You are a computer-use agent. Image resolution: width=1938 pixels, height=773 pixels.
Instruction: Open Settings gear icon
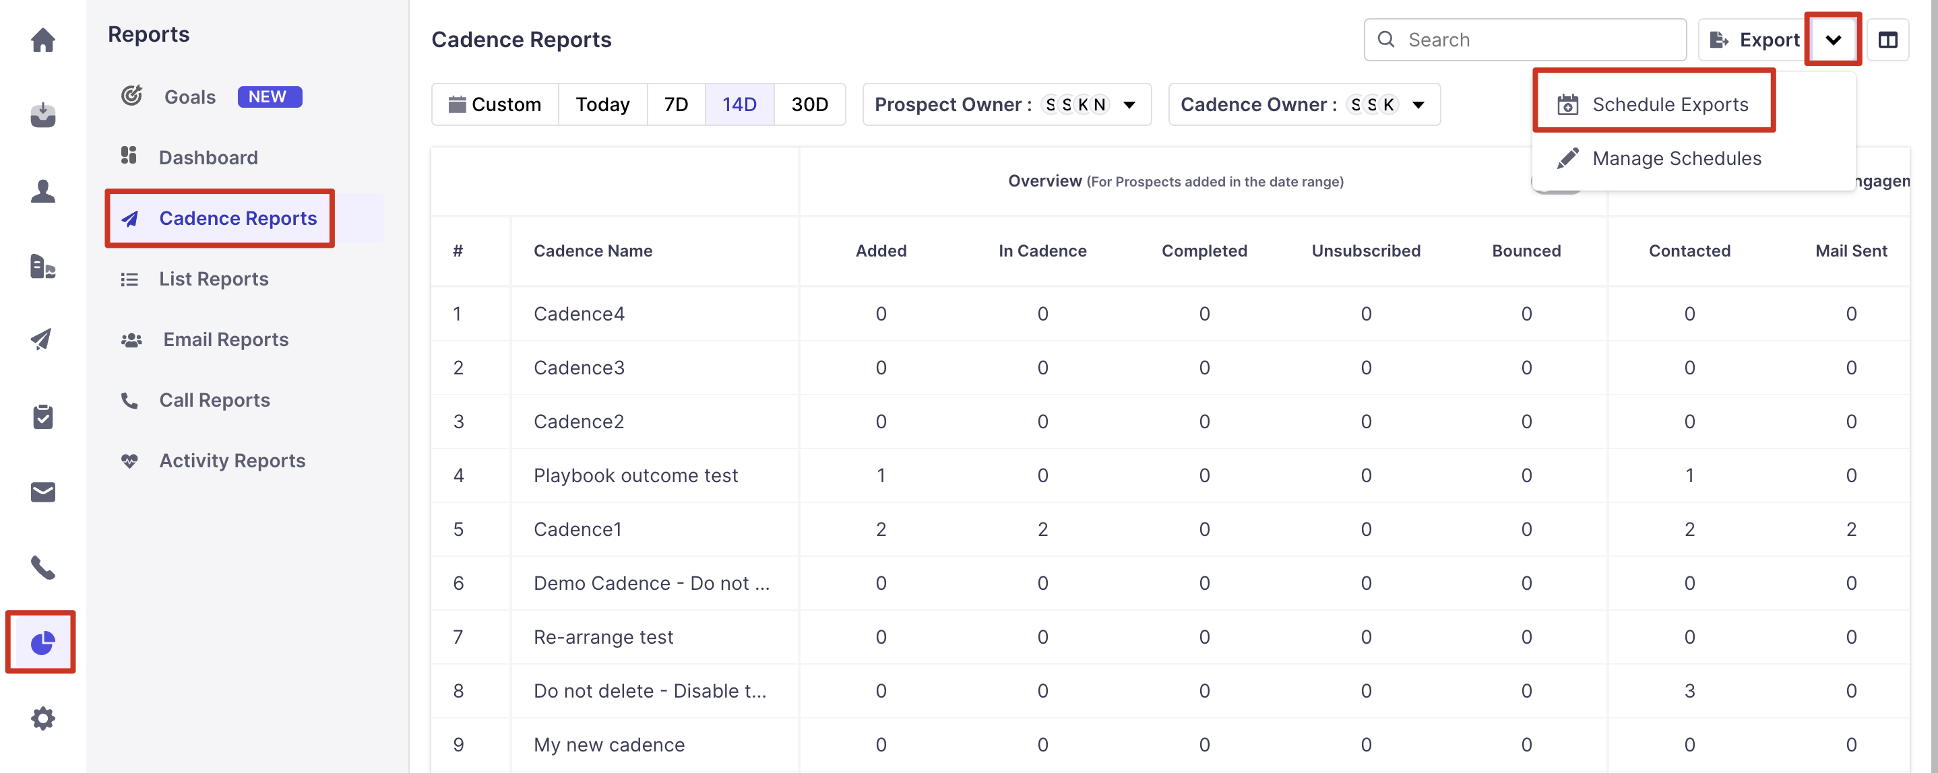click(x=43, y=718)
